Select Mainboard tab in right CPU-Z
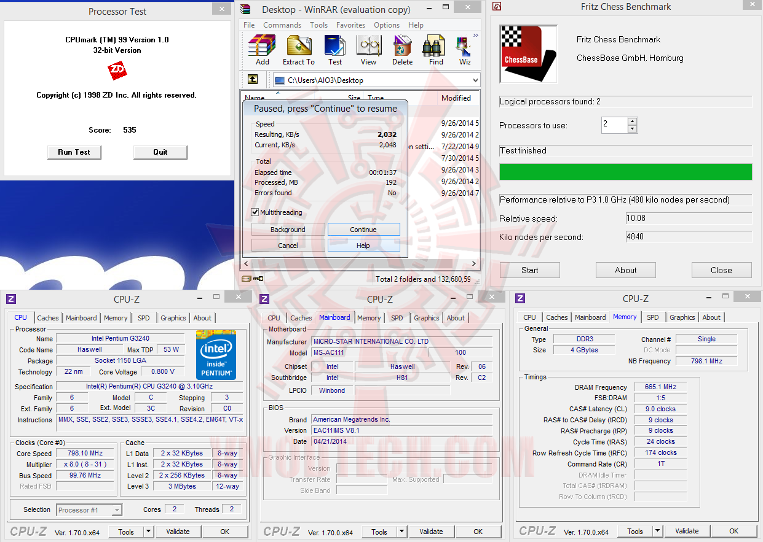 (590, 317)
